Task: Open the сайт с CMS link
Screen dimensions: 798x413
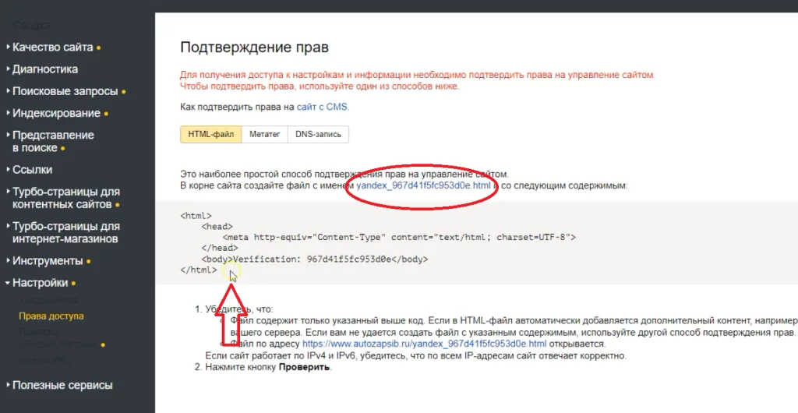Action: pyautogui.click(x=323, y=108)
